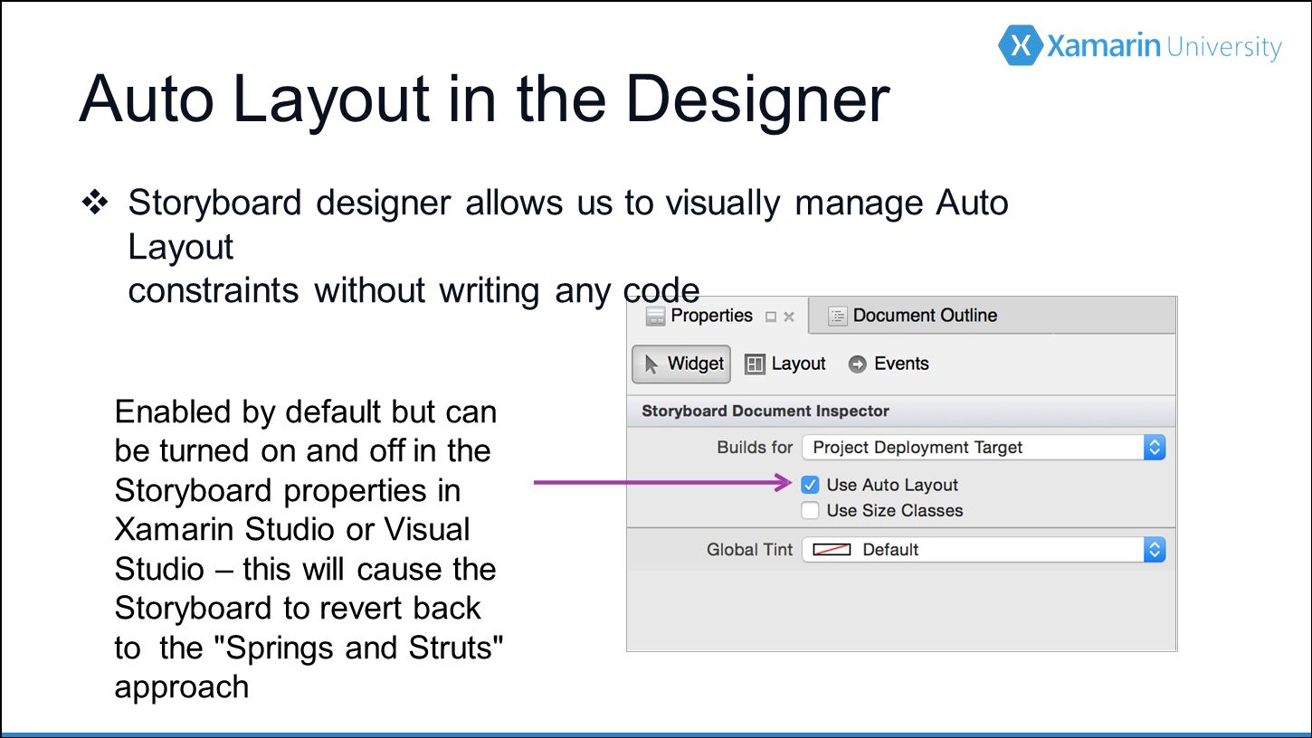This screenshot has height=738, width=1312.
Task: Close the Properties pad with x icon
Action: 789,317
